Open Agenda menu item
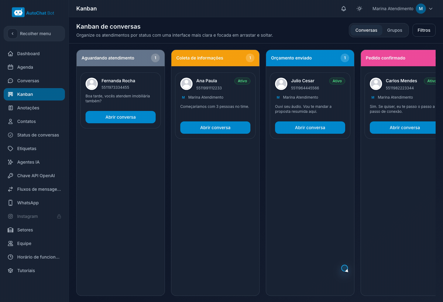This screenshot has width=443, height=302. (34, 67)
